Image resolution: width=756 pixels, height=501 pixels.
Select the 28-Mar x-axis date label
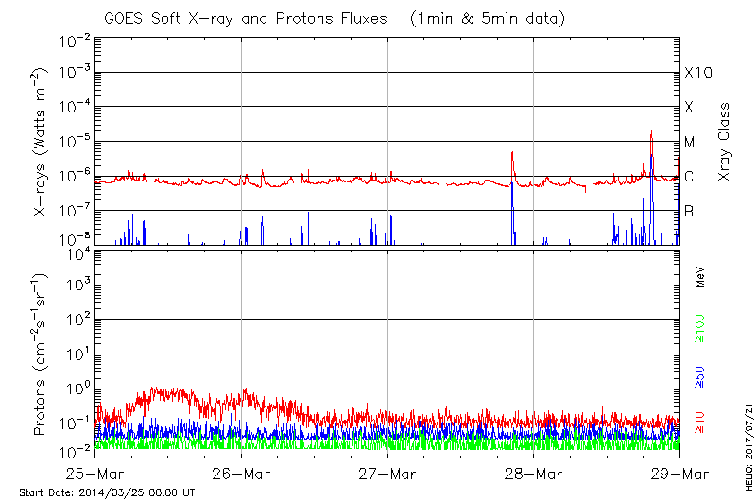click(x=534, y=474)
